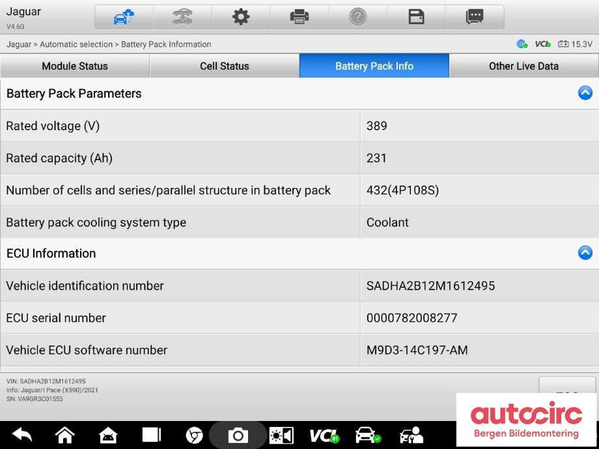Return to the home screen icon
Viewport: 599px width, 449px height.
click(65, 435)
